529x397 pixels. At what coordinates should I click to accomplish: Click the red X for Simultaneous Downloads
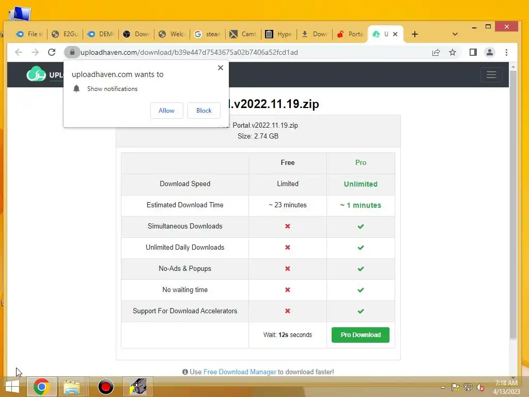point(287,226)
